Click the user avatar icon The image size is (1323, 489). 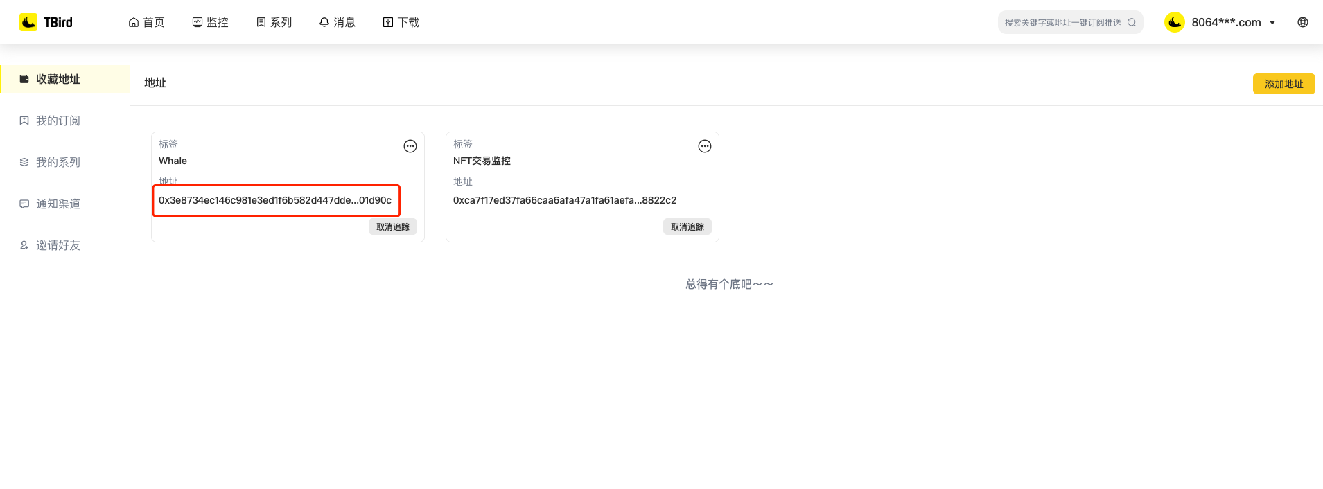point(1174,22)
